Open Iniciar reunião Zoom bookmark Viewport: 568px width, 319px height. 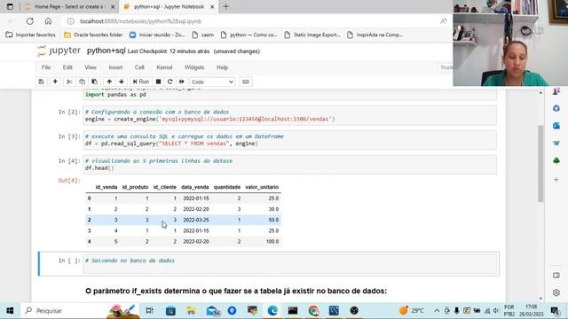[157, 35]
